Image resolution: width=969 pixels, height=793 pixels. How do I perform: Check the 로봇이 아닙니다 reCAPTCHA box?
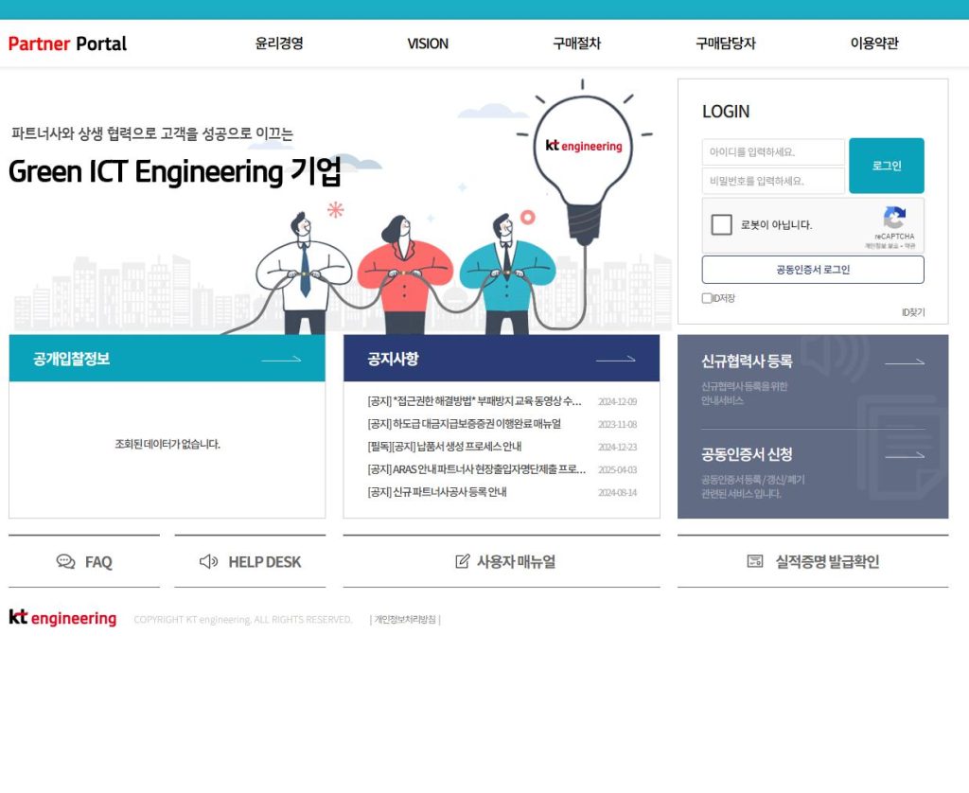click(722, 225)
